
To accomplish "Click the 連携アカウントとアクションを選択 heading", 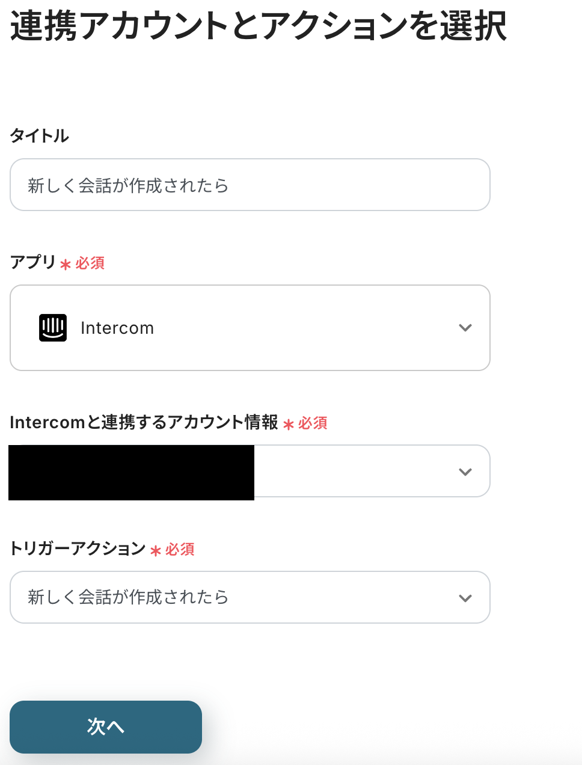I will (259, 26).
